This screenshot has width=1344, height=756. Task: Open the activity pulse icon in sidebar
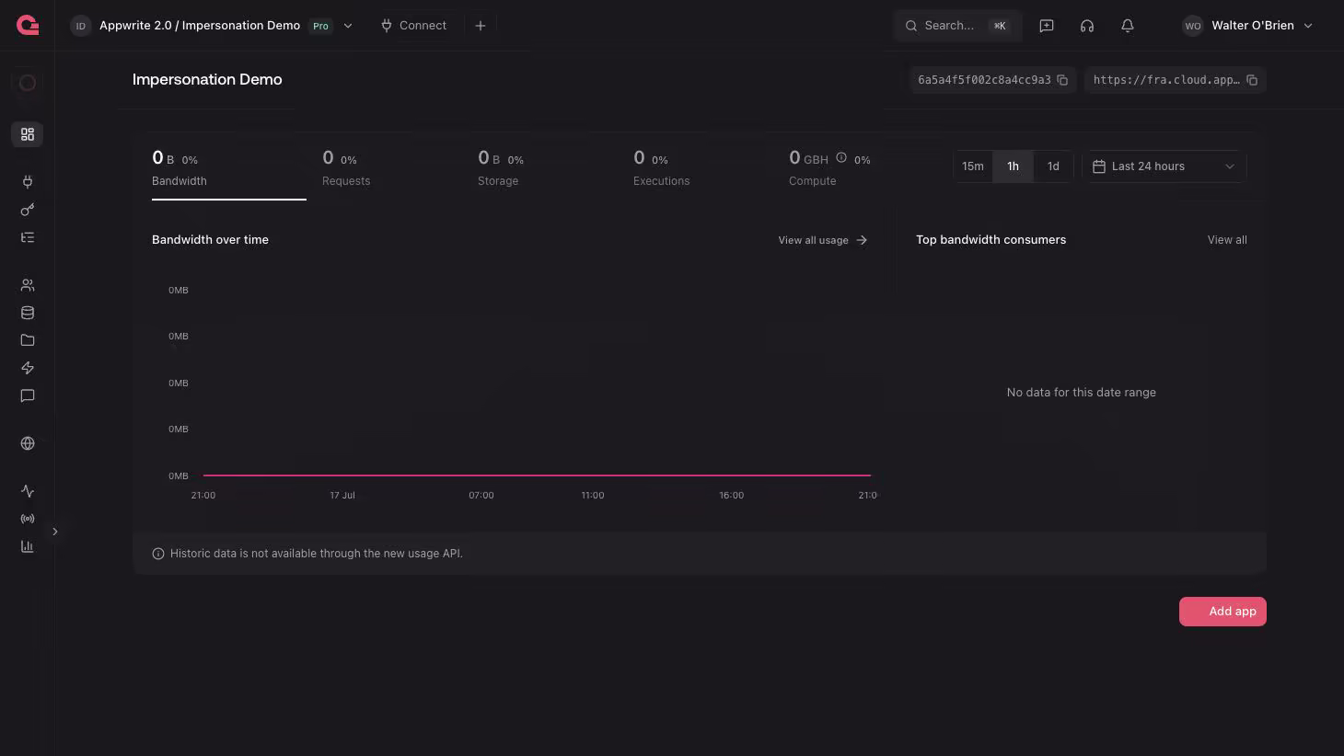click(28, 491)
